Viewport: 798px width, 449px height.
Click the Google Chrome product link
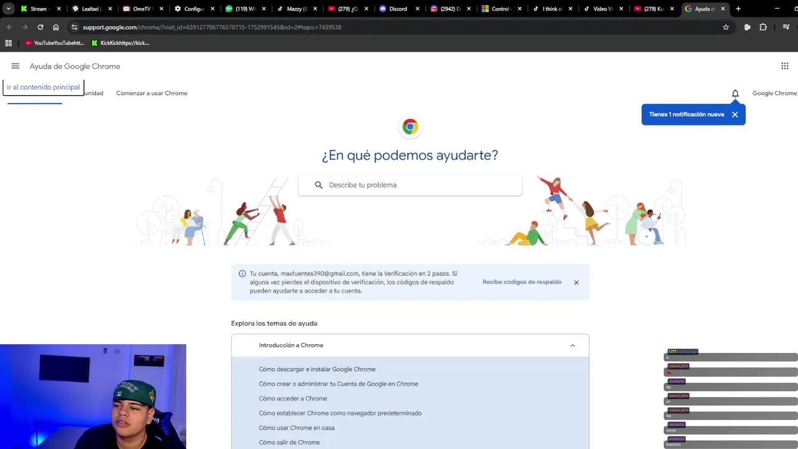click(774, 93)
